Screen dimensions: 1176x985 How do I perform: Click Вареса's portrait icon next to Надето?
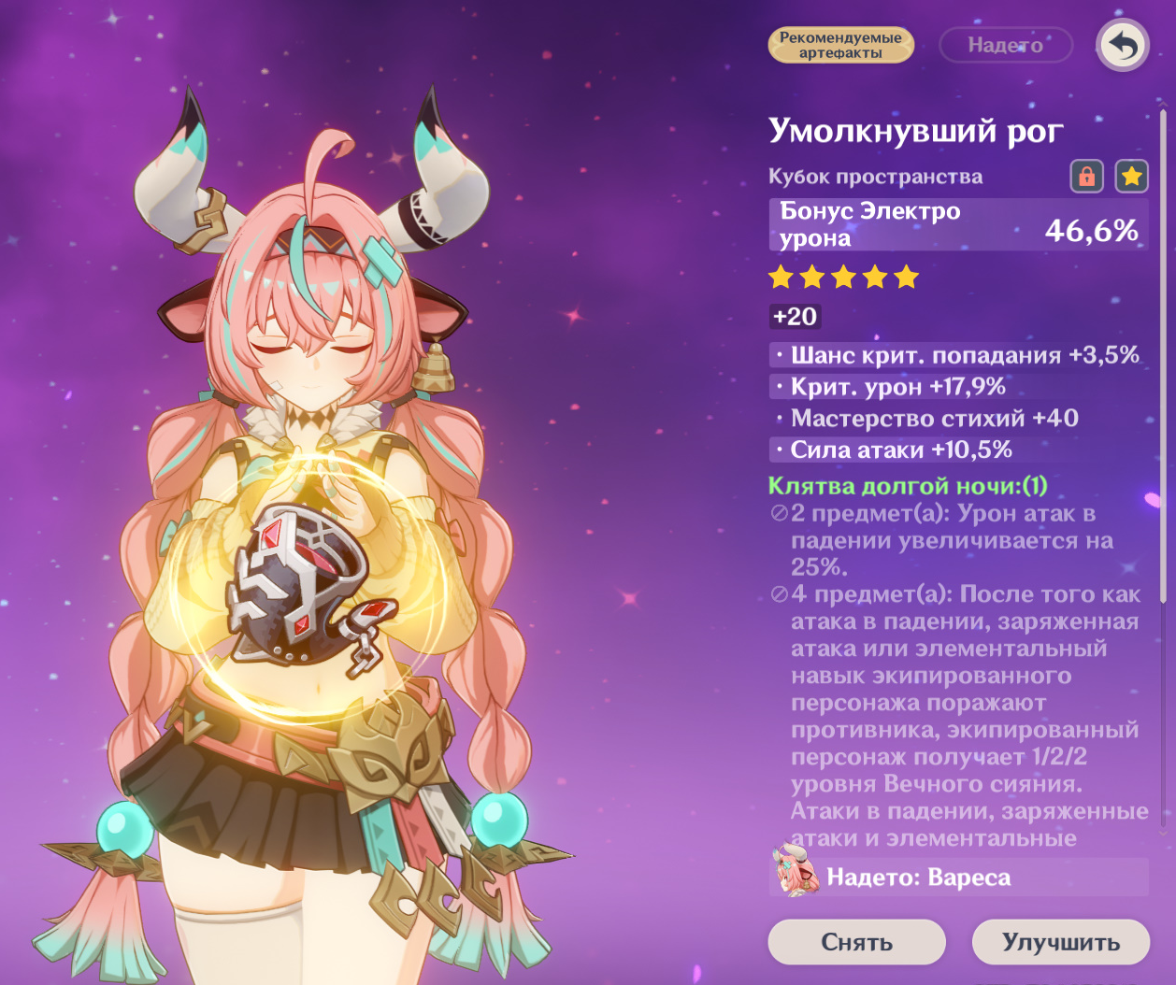coord(796,872)
